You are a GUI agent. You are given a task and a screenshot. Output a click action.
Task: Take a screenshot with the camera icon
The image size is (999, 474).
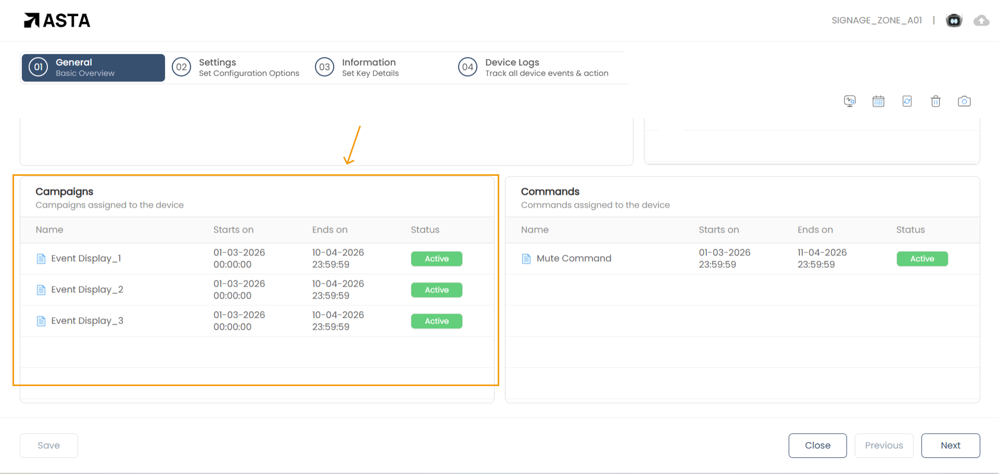click(964, 101)
